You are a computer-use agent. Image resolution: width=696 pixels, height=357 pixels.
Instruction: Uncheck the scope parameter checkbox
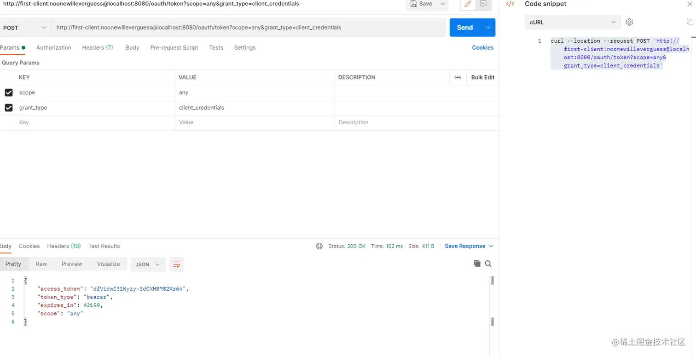[8, 92]
